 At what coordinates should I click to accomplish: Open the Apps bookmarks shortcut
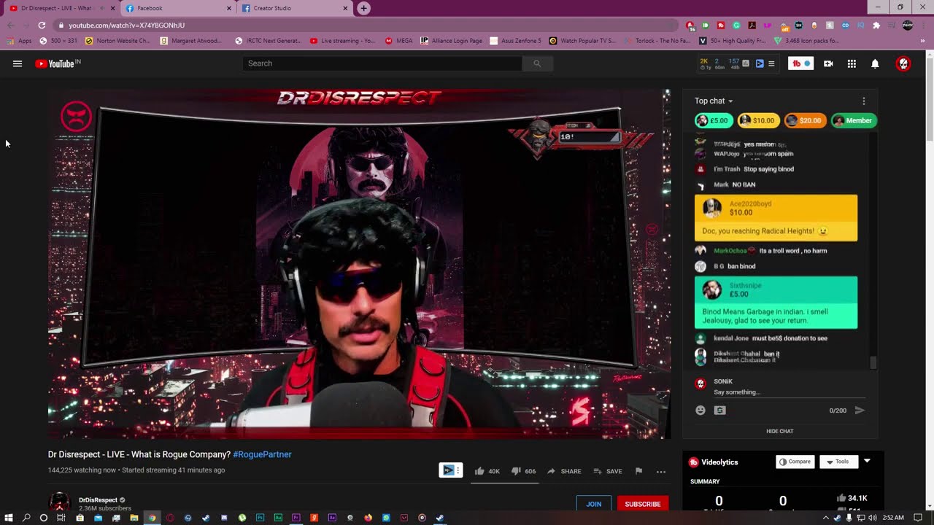pyautogui.click(x=20, y=41)
